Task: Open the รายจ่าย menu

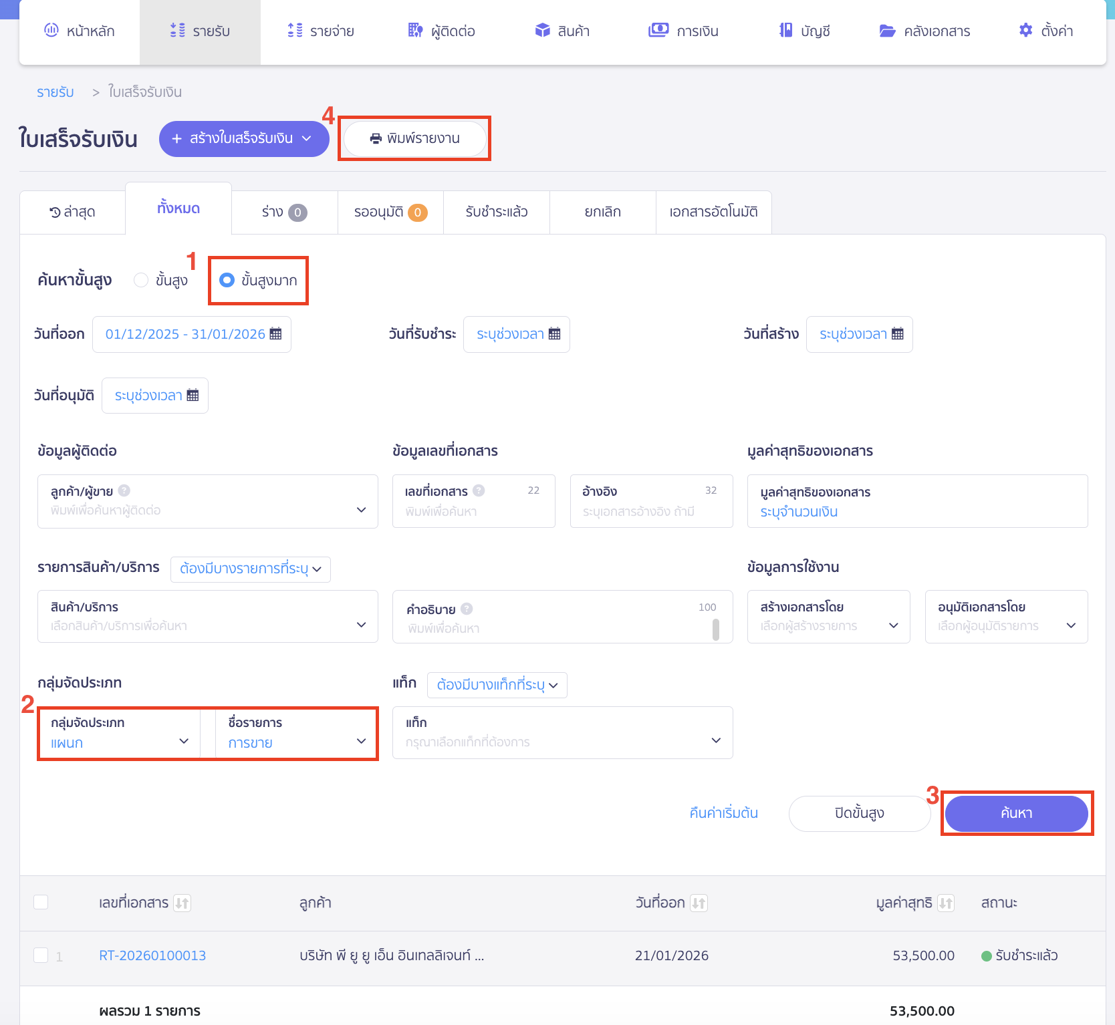Action: (x=321, y=31)
